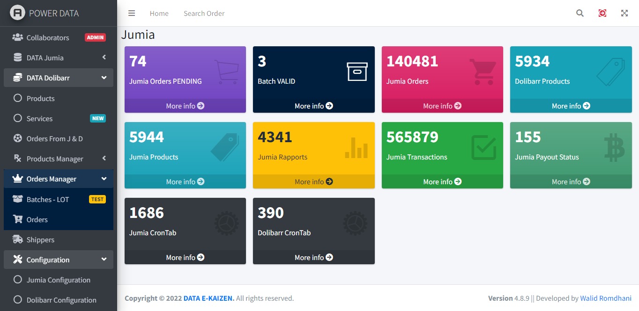Click the Orders cart icon in the sidebar
Viewport: 639px width, 311px height.
coord(18,219)
